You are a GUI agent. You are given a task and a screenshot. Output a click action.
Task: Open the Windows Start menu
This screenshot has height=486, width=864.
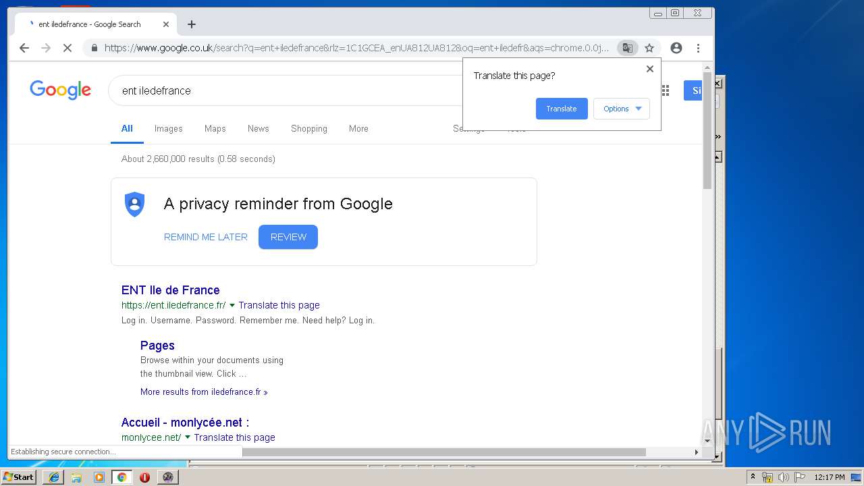coord(19,477)
